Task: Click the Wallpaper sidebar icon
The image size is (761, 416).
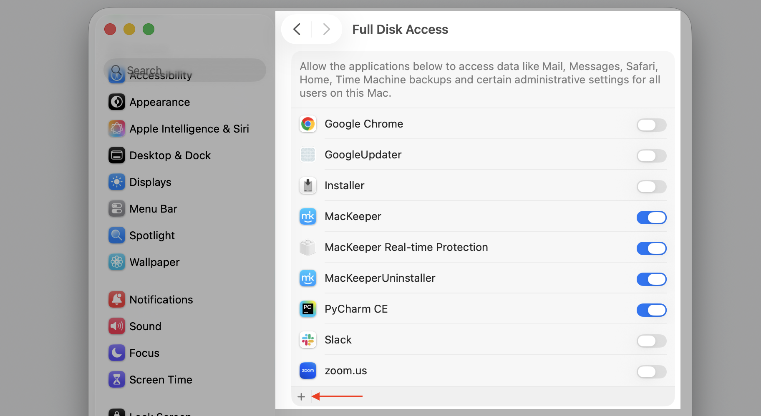Action: point(117,262)
